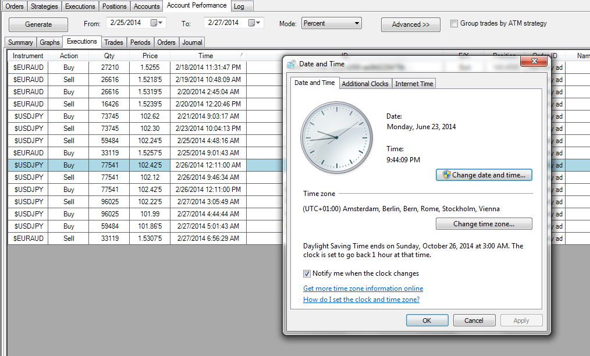Viewport: 590px width, 356px height.
Task: Click the Advanced >> button
Action: click(411, 24)
